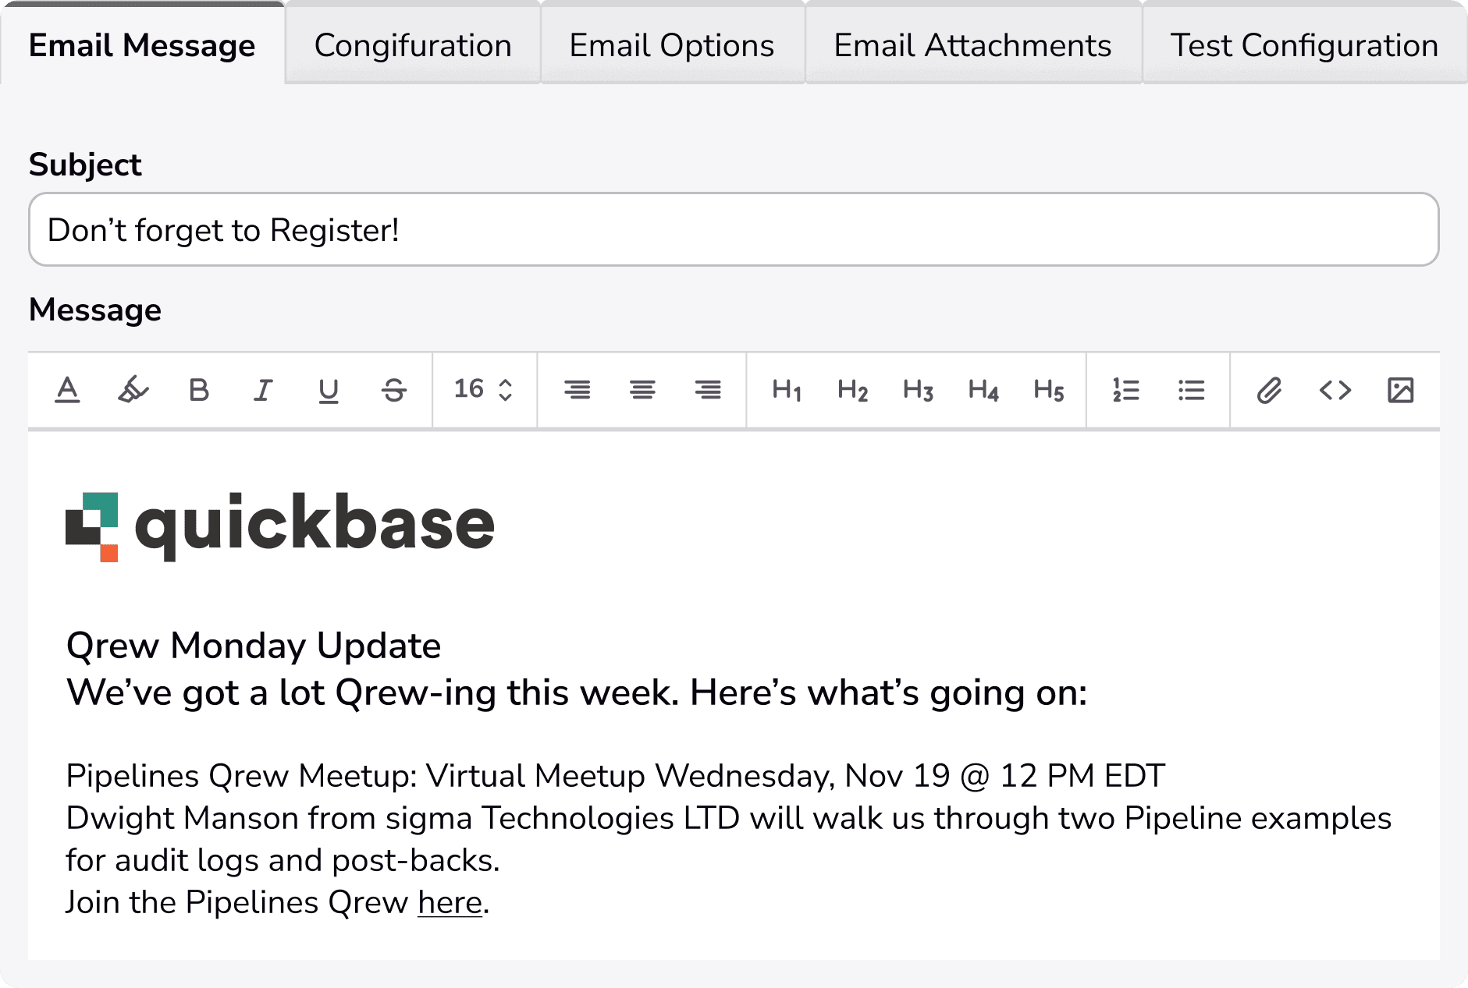Apply italic formatting
This screenshot has width=1468, height=988.
tap(263, 391)
